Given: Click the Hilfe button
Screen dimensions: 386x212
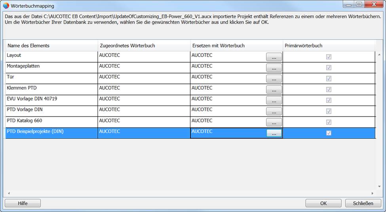Looking at the screenshot, I should pyautogui.click(x=23, y=203).
